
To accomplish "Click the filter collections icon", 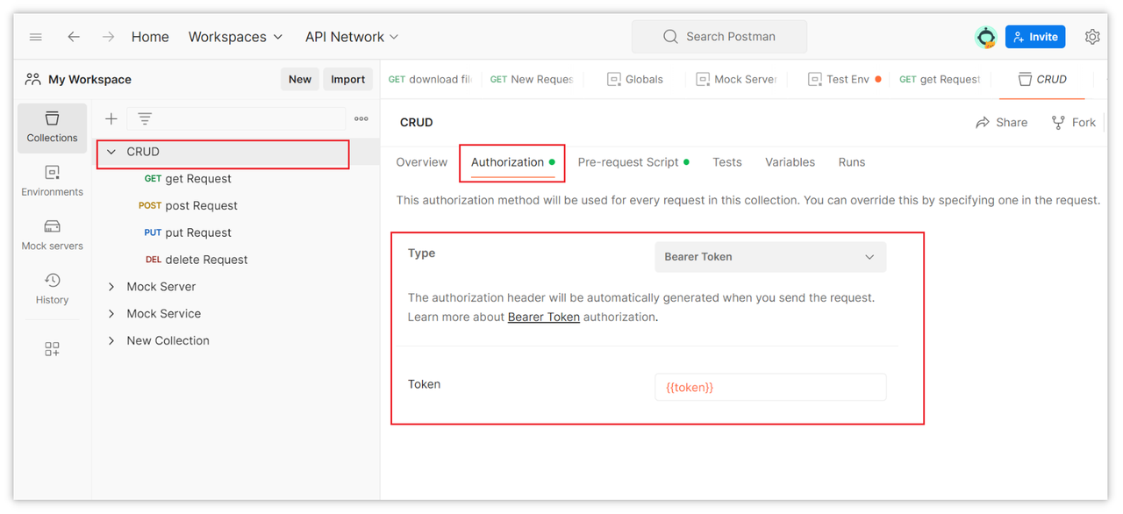I will tap(145, 119).
